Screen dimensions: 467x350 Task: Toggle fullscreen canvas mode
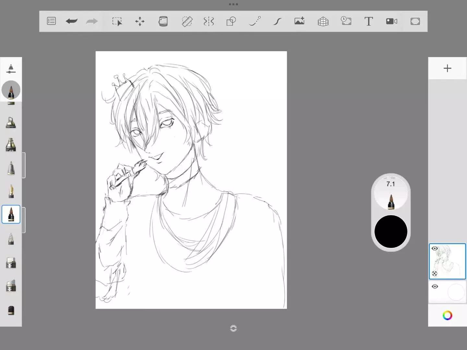click(415, 21)
